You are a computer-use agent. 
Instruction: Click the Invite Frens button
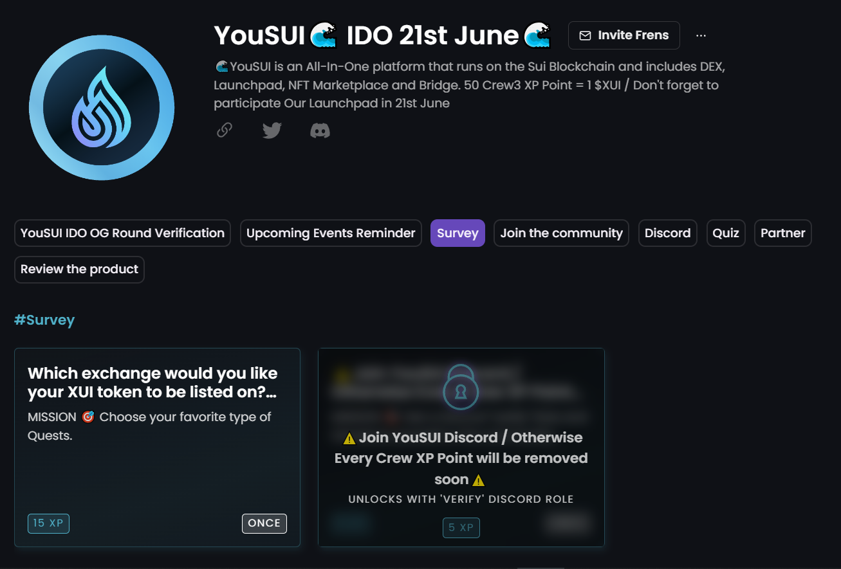pyautogui.click(x=624, y=35)
